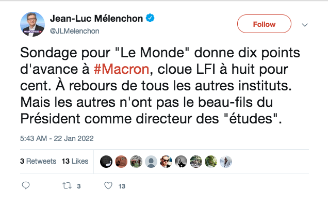Click the like count number 13 beside heart
The height and width of the screenshot is (205, 328).
pos(122,186)
